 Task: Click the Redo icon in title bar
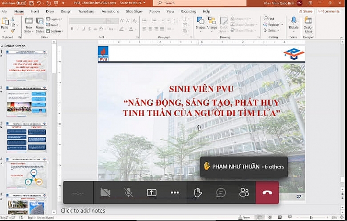49,3
